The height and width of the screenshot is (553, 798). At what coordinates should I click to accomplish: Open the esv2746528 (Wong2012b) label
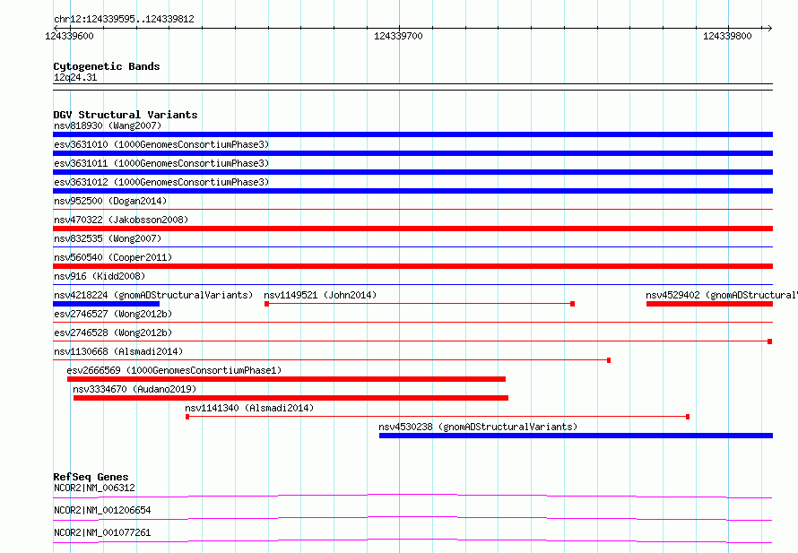113,333
